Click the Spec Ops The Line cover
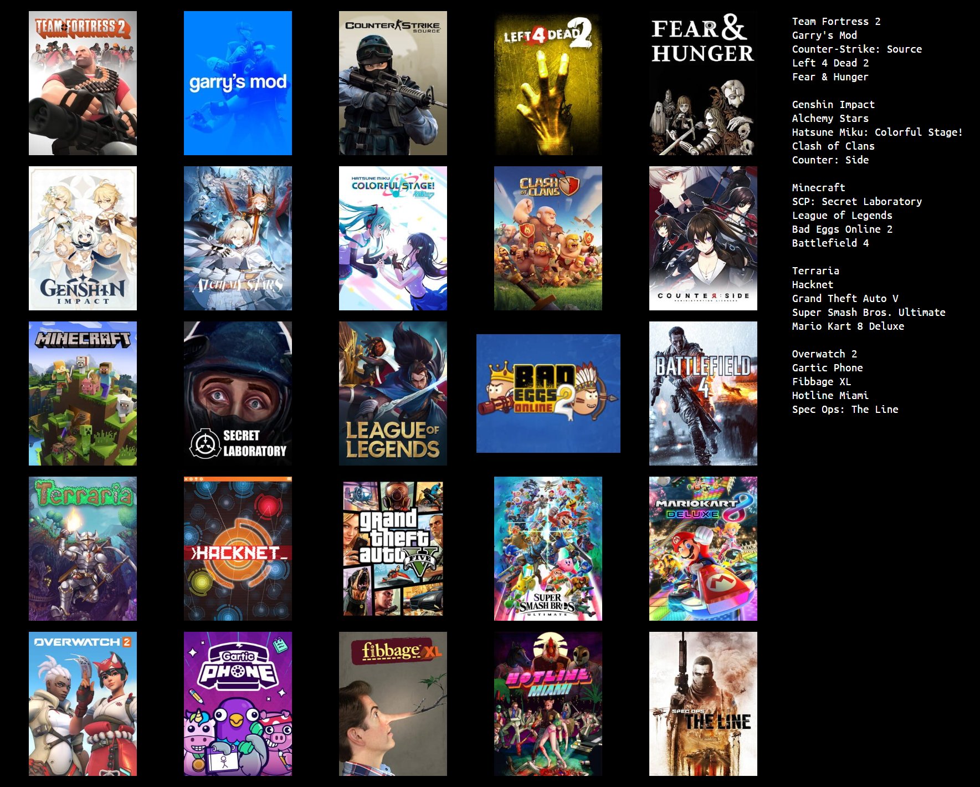This screenshot has height=787, width=980. click(703, 704)
